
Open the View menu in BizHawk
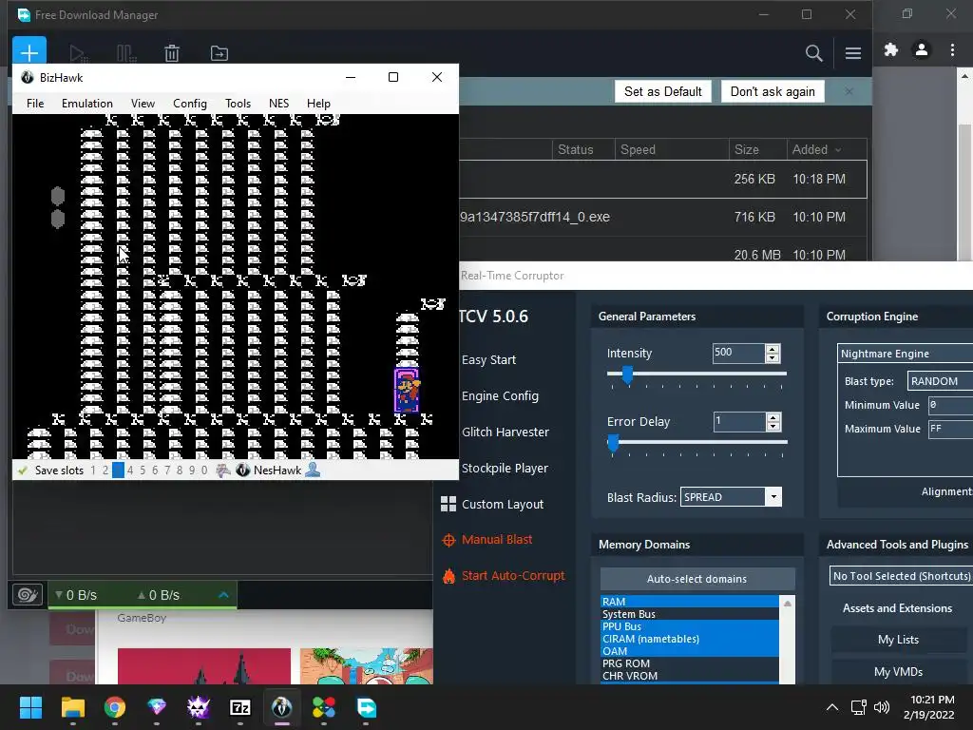pos(143,104)
